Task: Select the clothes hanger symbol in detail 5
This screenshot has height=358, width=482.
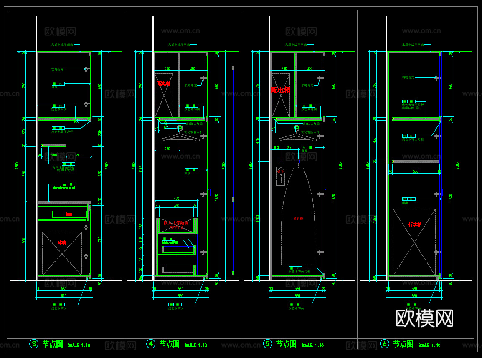Action: pyautogui.click(x=297, y=134)
